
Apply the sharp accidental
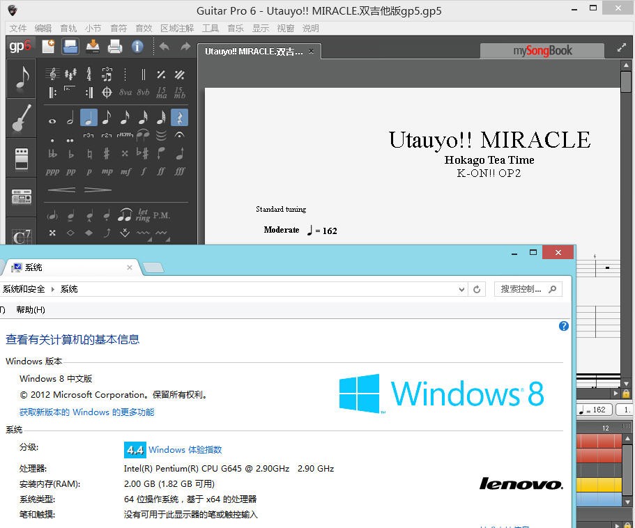click(x=107, y=154)
